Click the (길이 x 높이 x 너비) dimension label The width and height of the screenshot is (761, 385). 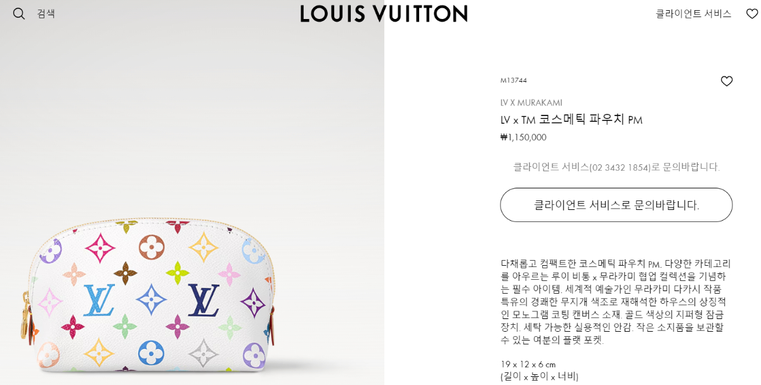(539, 376)
